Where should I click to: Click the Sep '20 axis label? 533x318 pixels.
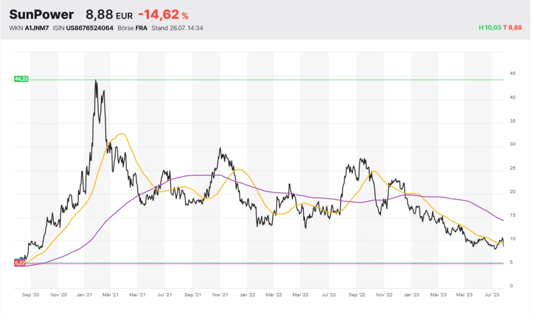coord(31,294)
